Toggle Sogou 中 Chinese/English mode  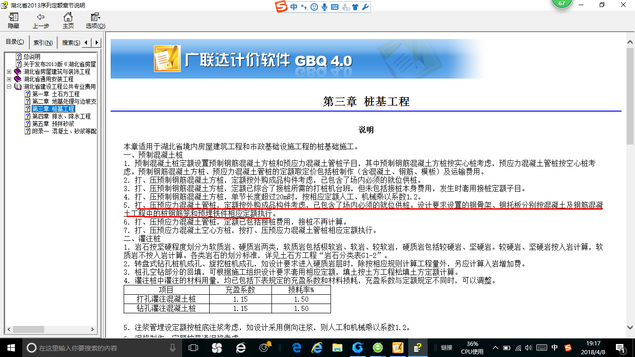pos(294,7)
